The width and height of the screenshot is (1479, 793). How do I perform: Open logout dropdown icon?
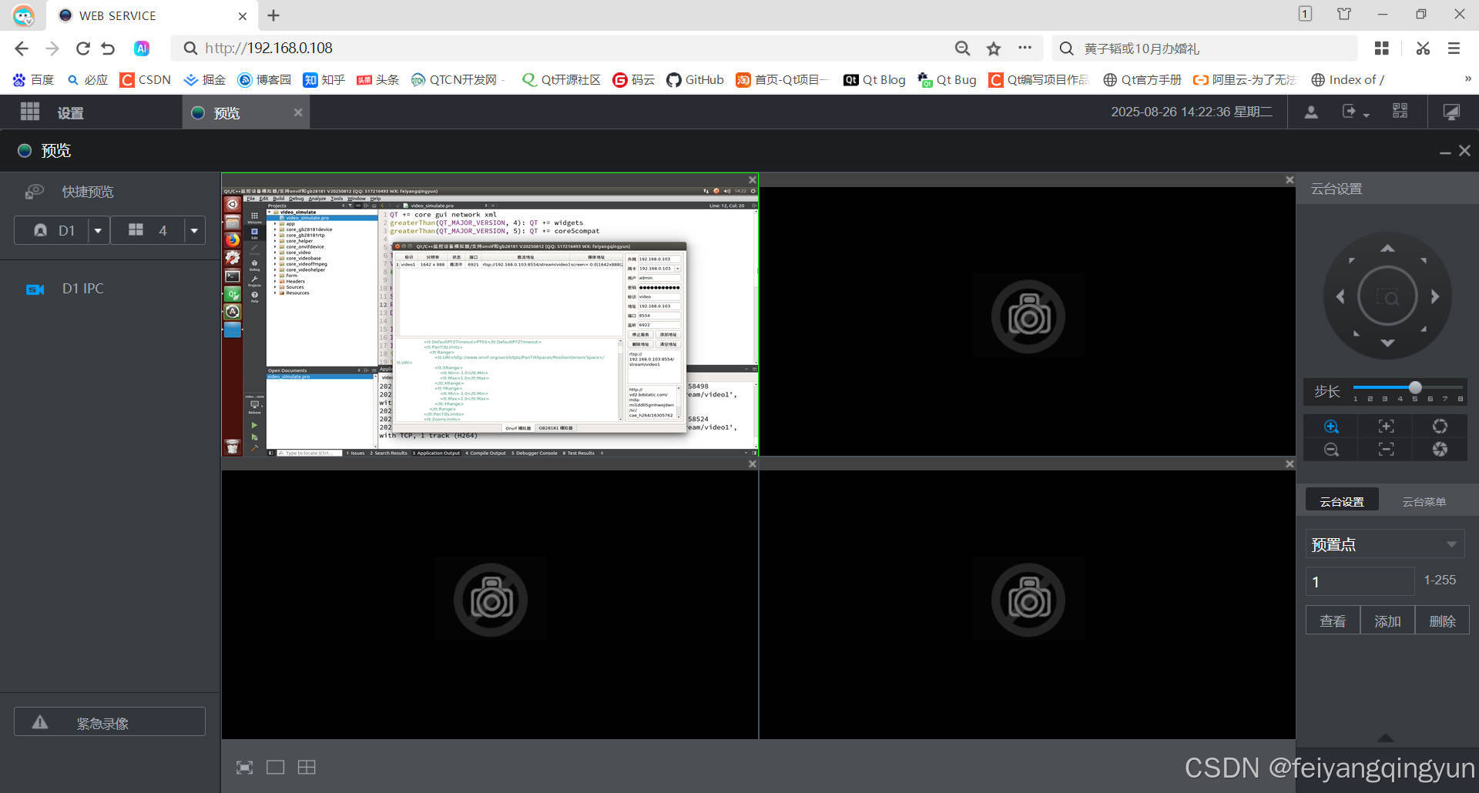pyautogui.click(x=1355, y=112)
